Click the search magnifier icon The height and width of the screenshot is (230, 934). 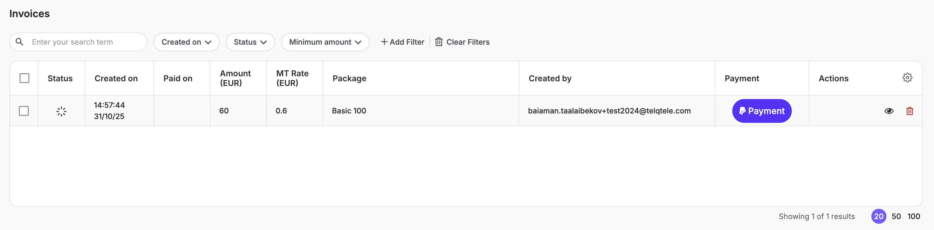pyautogui.click(x=20, y=42)
